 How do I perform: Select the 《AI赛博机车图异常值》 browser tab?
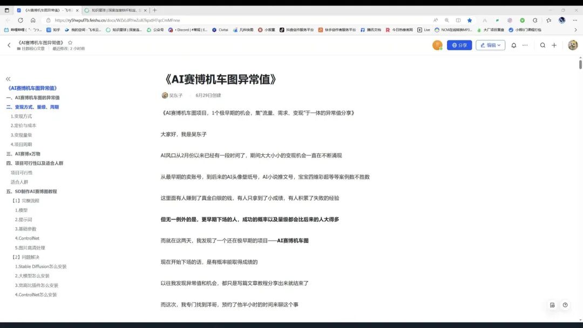point(46,10)
